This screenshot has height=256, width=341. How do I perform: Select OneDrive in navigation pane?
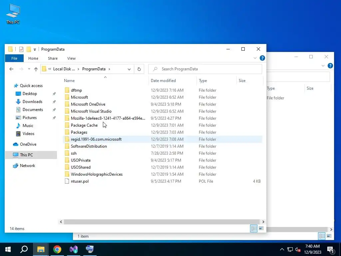pyautogui.click(x=28, y=144)
